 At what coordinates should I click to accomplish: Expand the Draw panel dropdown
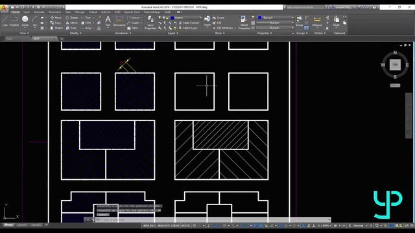tap(25, 33)
